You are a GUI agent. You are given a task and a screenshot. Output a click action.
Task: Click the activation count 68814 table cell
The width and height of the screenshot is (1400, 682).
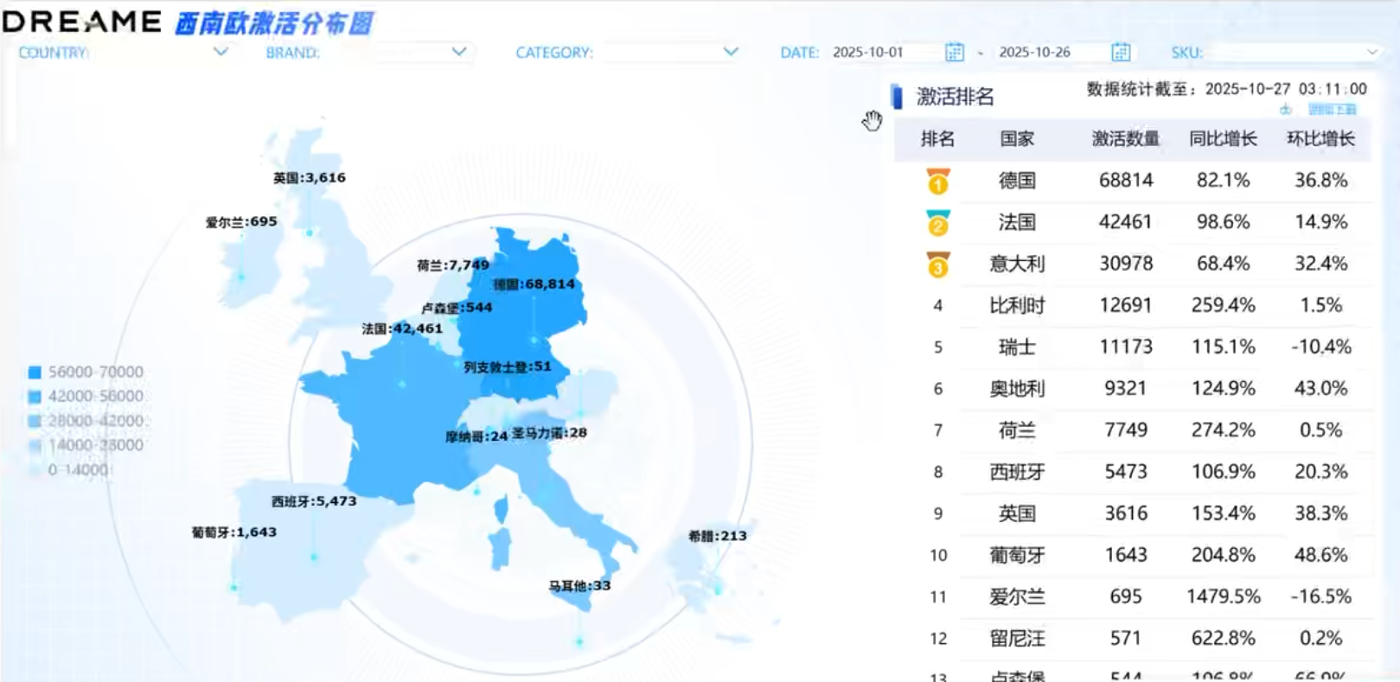[1126, 181]
